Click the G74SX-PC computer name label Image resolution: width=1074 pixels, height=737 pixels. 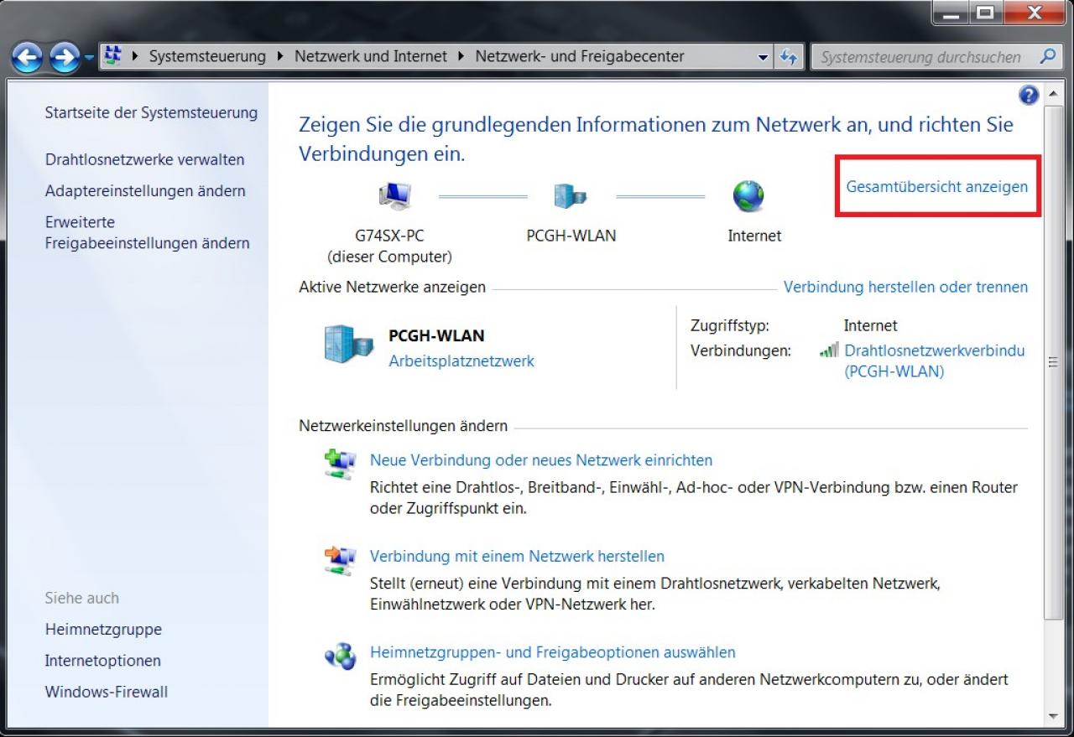389,236
